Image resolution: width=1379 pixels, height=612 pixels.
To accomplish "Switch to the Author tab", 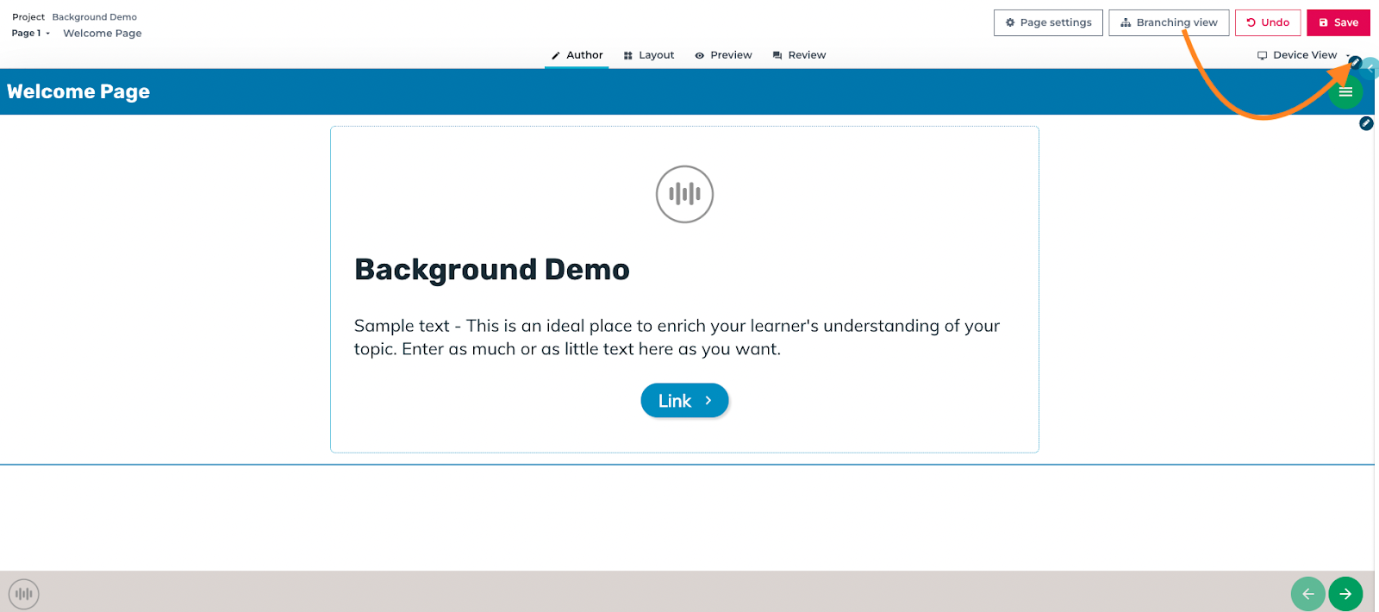I will [577, 55].
